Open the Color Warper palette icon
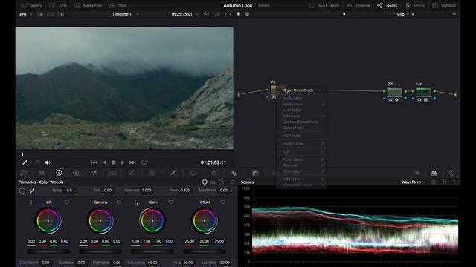Screen dimensions: 476x267 click(152, 173)
